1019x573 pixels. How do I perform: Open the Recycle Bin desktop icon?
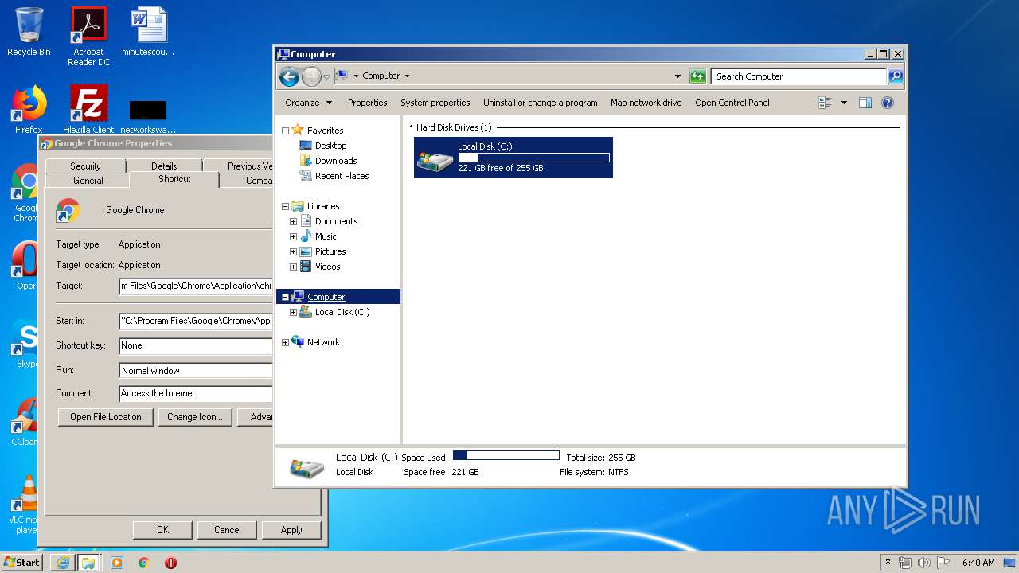tap(29, 32)
